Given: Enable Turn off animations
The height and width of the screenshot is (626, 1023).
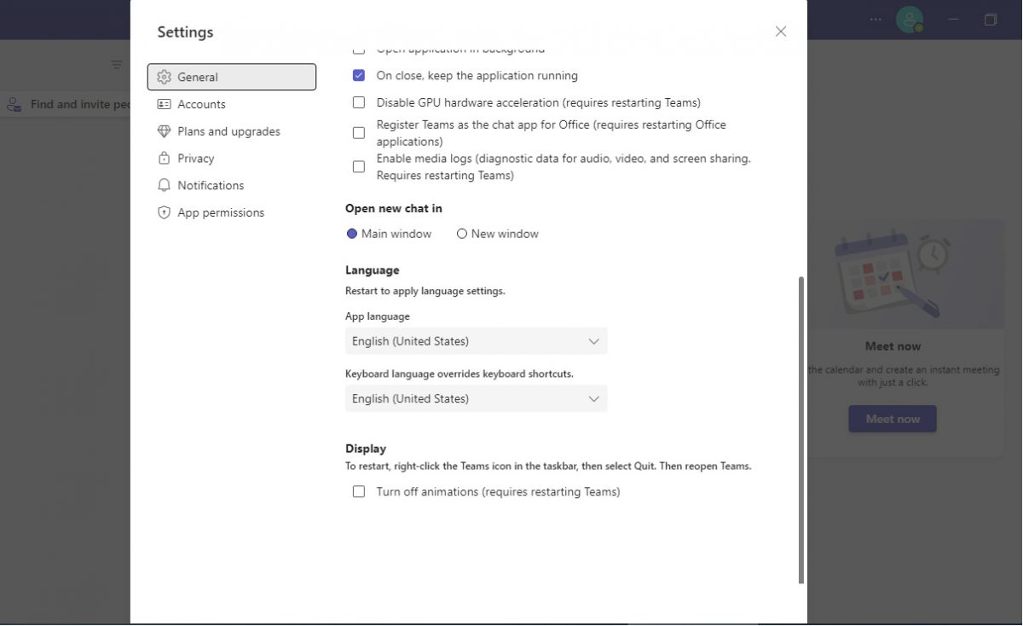Looking at the screenshot, I should coord(359,491).
